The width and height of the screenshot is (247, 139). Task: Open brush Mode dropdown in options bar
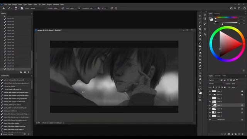(38, 8)
